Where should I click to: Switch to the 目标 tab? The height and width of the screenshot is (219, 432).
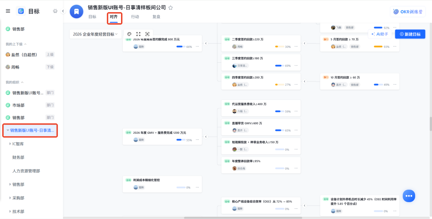(x=92, y=17)
